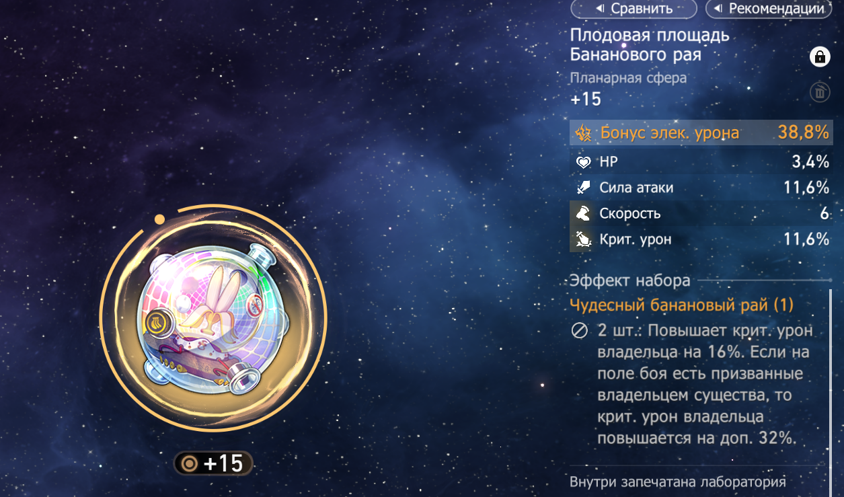Click the Сила атаки sword icon
844x497 pixels.
[583, 188]
